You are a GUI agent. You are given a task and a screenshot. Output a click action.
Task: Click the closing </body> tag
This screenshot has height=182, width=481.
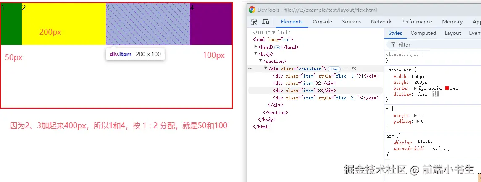point(267,120)
